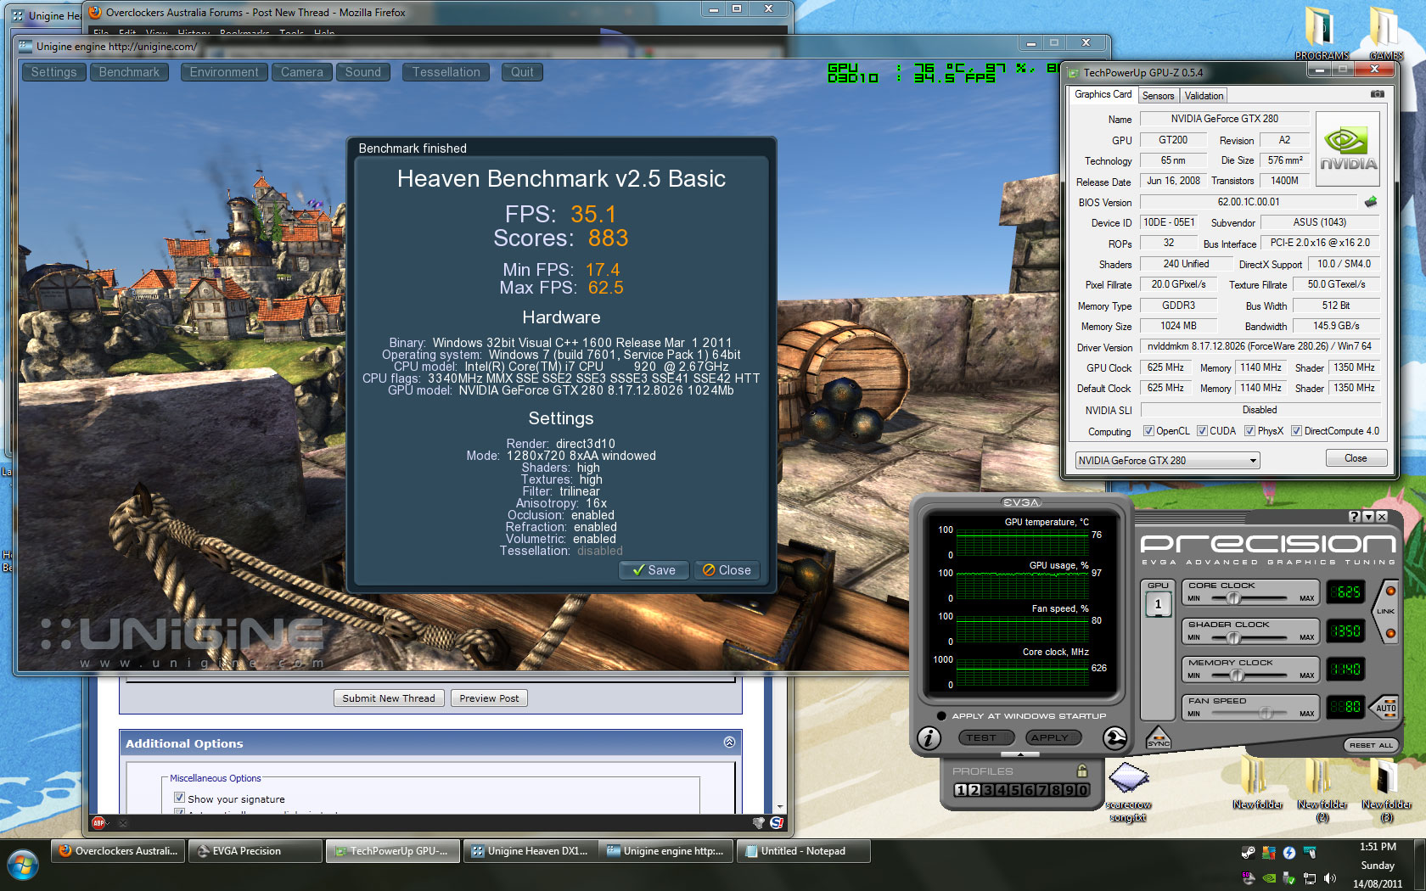The width and height of the screenshot is (1426, 891).
Task: Toggle Auto fan speed button
Action: click(1386, 707)
